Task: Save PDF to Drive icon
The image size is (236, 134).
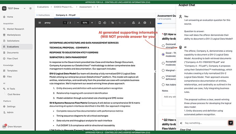Action: (x=133, y=23)
